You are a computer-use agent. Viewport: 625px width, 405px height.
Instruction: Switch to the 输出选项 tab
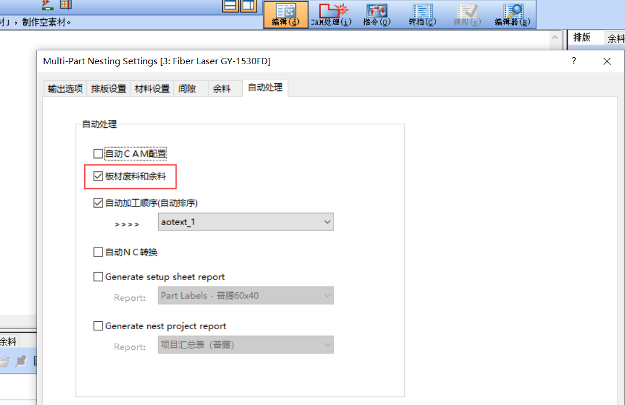[65, 89]
